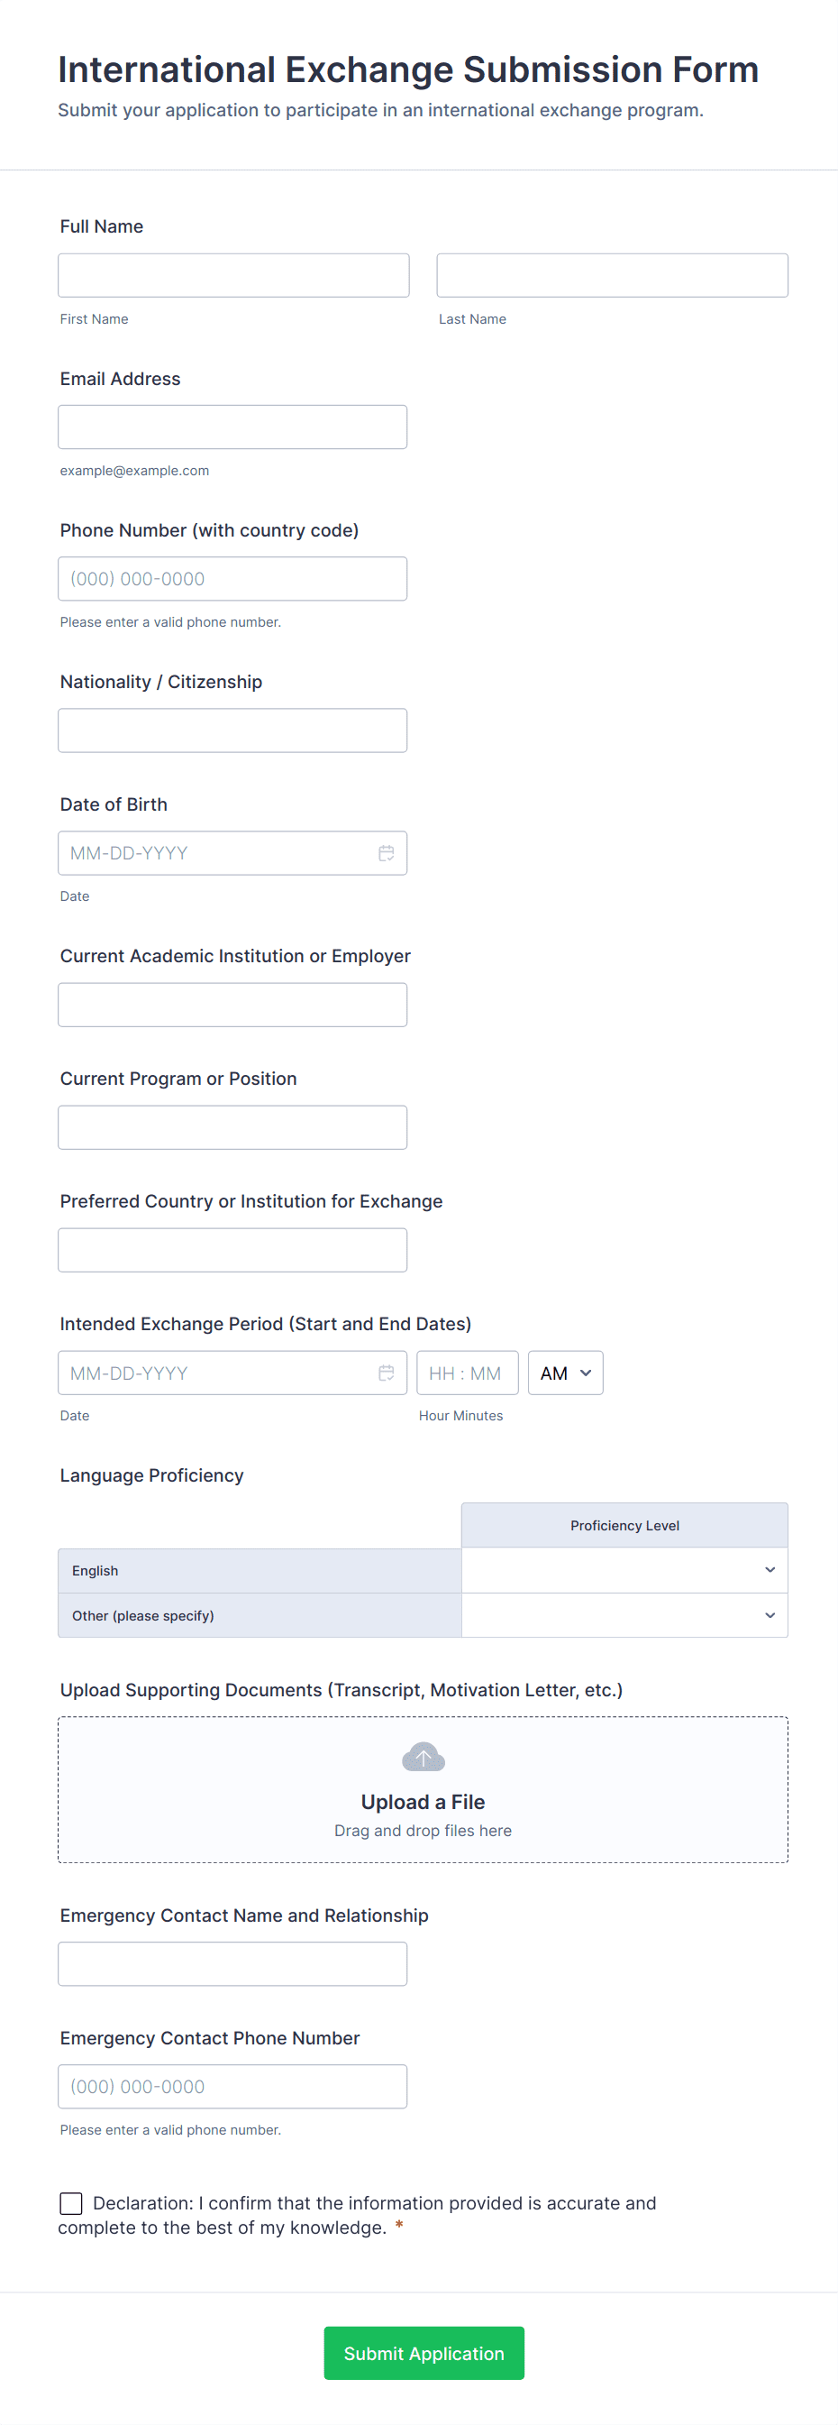838x2425 pixels.
Task: Expand the English proficiency level dropdown
Action: (x=624, y=1569)
